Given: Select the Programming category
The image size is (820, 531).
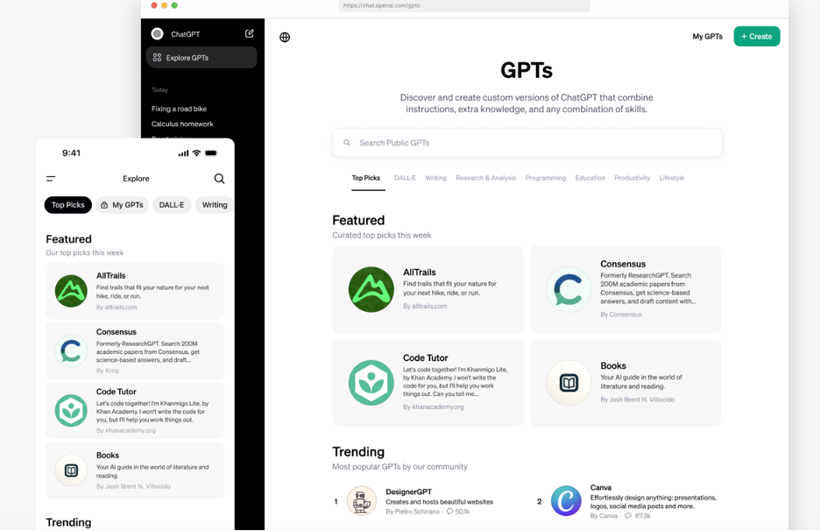Looking at the screenshot, I should click(x=545, y=178).
